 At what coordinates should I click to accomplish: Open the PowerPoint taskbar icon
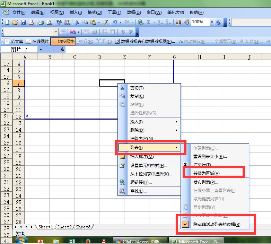(40, 241)
